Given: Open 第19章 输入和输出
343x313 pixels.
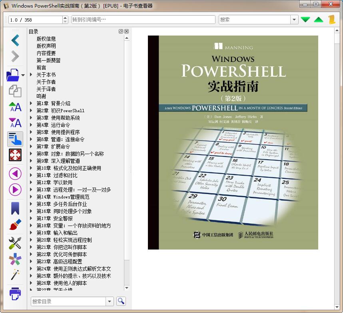Looking at the screenshot, I should pos(57,233).
